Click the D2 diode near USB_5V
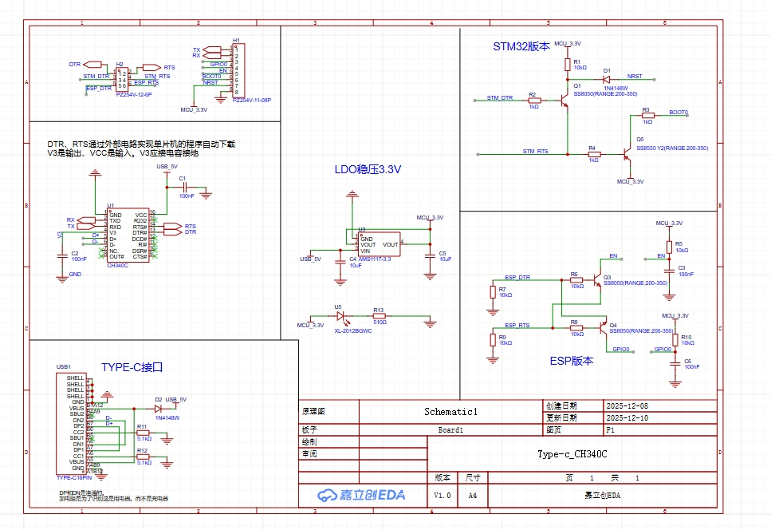The image size is (771, 530). point(158,407)
